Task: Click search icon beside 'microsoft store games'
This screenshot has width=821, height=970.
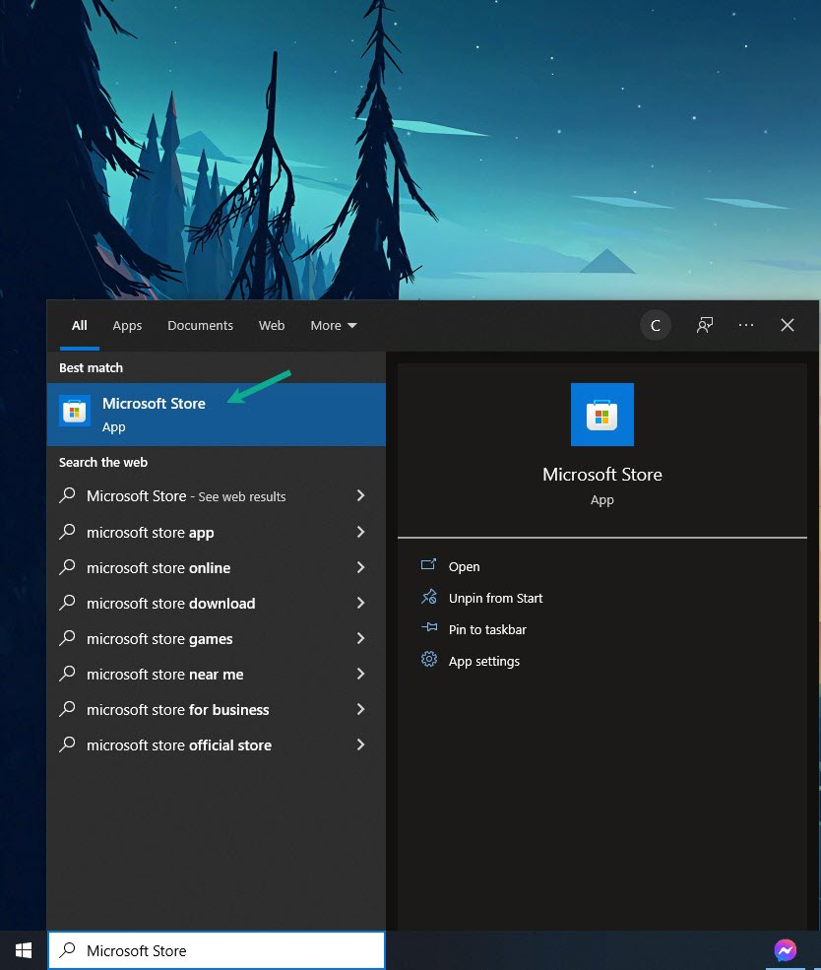Action: [67, 638]
